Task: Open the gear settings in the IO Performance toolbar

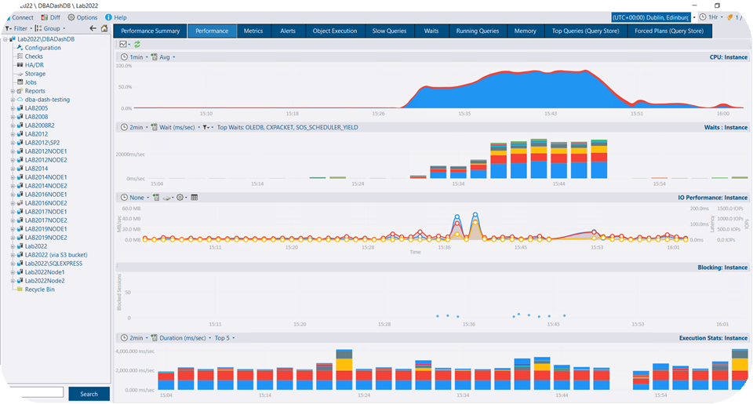Action: click(x=181, y=198)
